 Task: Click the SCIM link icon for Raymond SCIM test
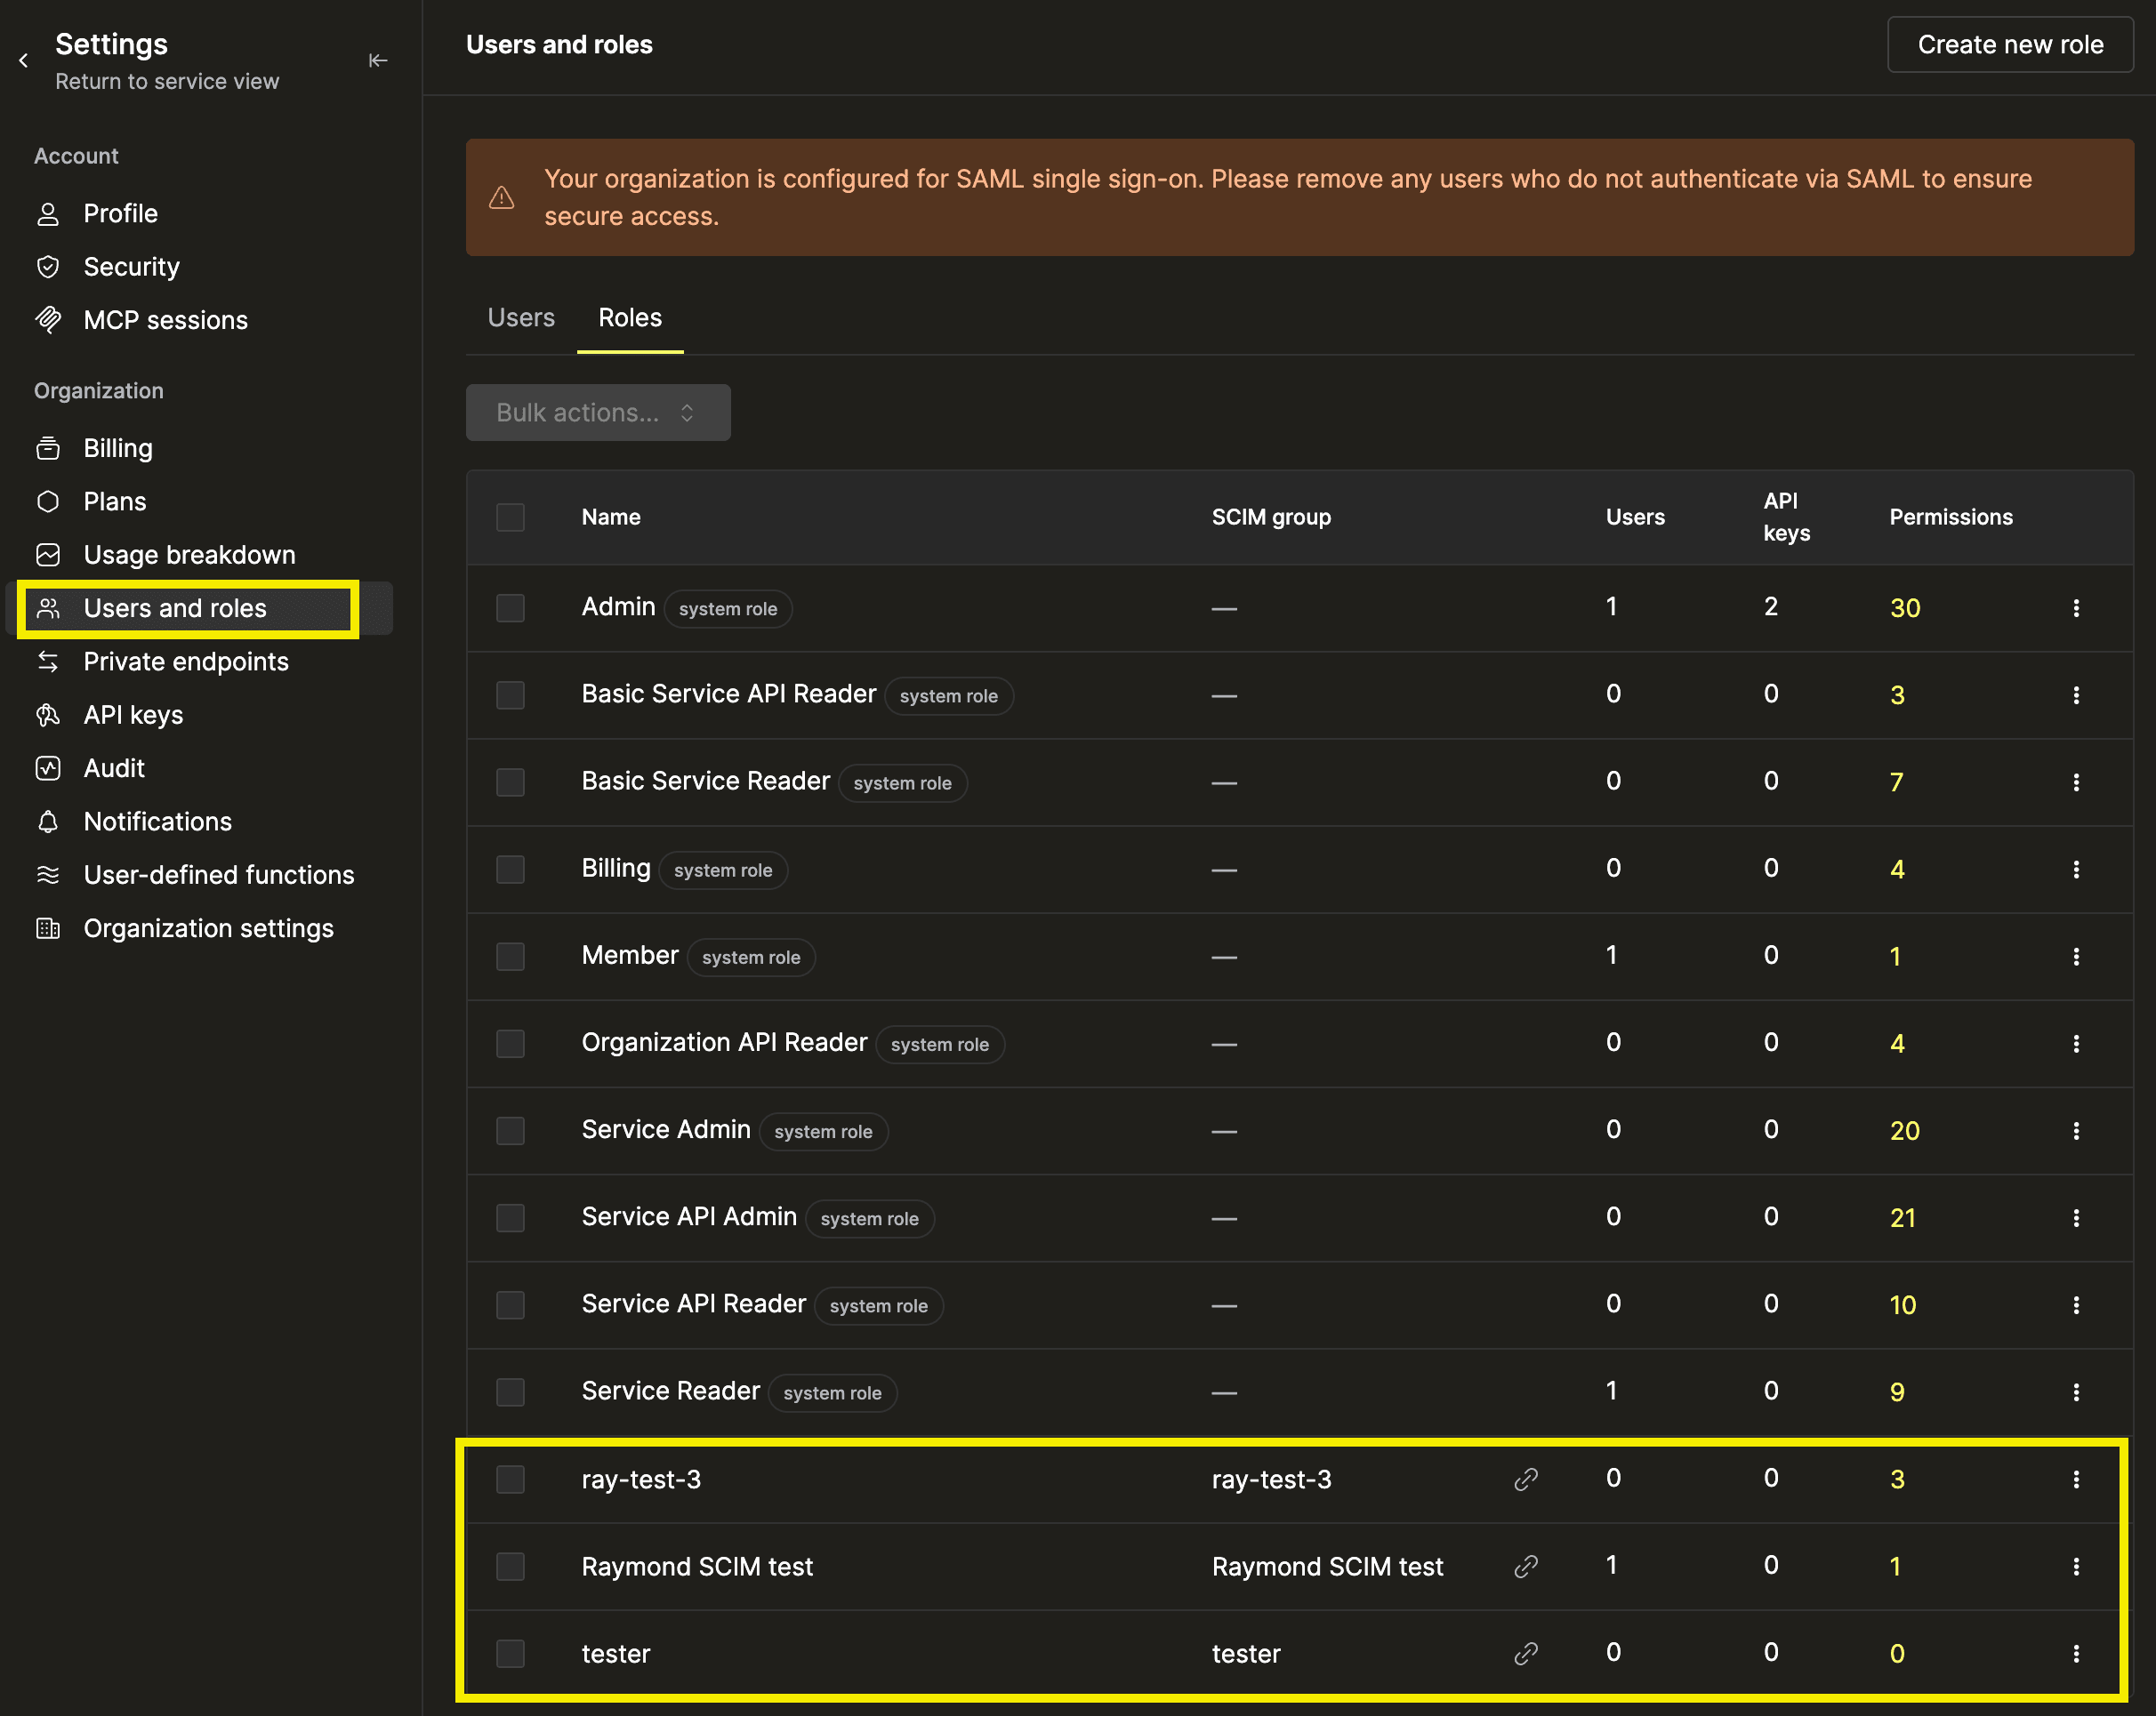point(1526,1566)
